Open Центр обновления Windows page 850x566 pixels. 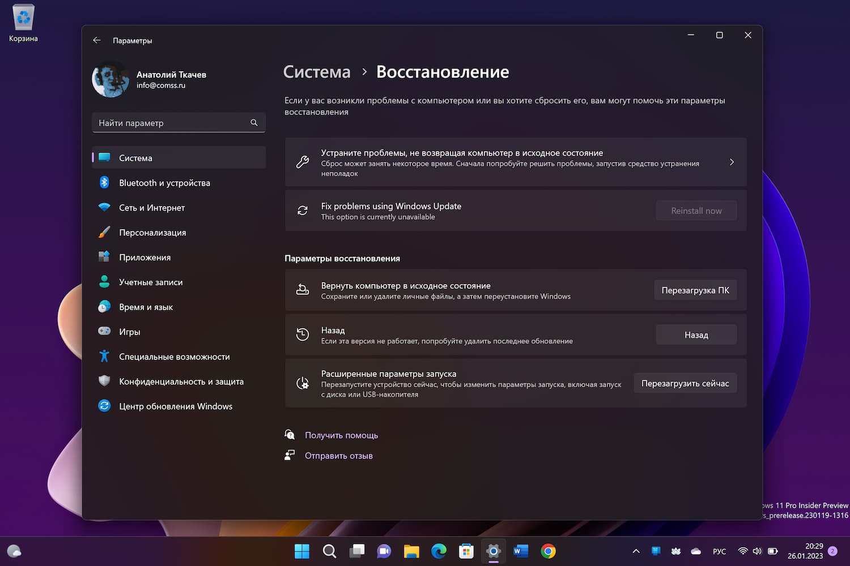coord(175,406)
